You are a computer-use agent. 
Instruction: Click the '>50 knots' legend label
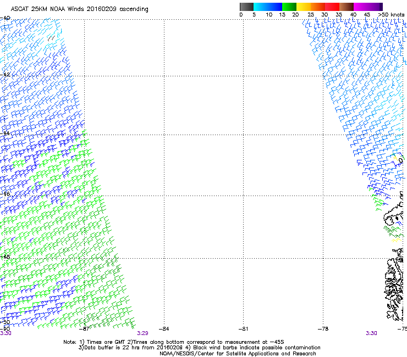[x=392, y=15]
